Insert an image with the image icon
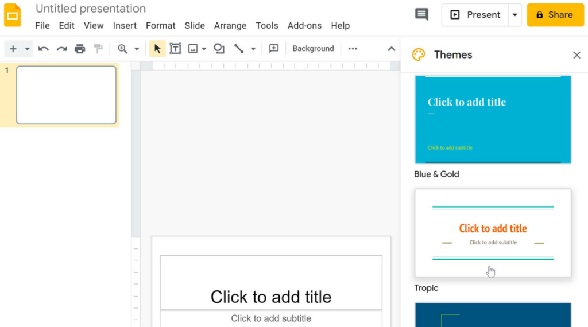588x327 pixels. point(193,49)
